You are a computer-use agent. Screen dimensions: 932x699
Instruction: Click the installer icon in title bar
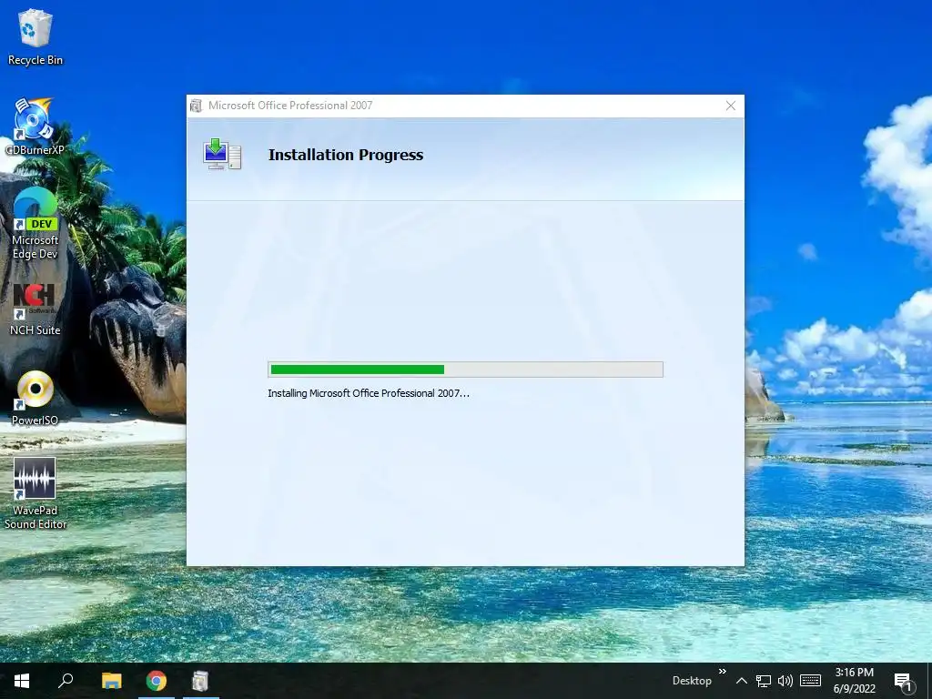coord(197,106)
